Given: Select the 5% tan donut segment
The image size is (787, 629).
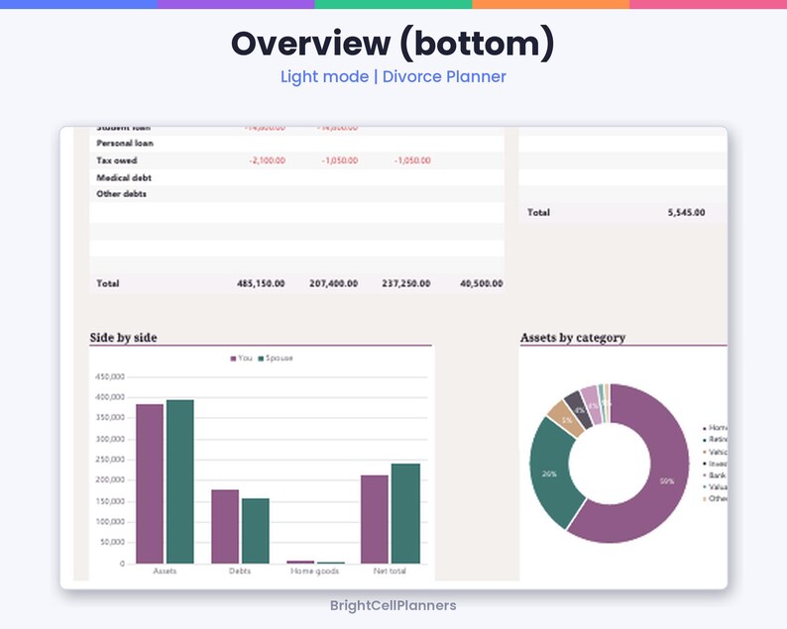Looking at the screenshot, I should click(566, 419).
